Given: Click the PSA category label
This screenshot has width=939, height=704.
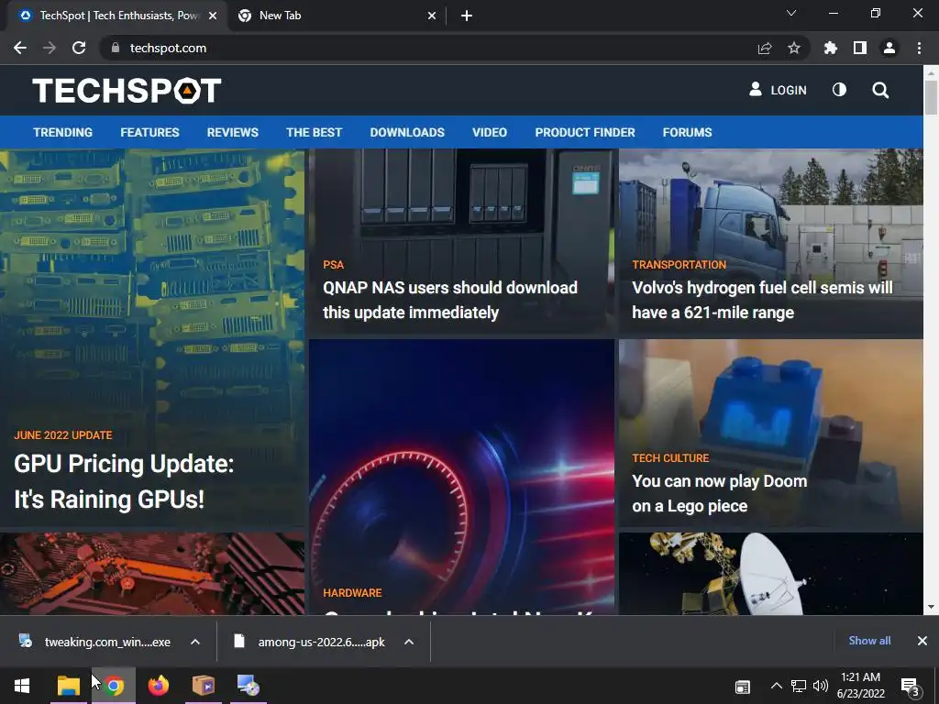Looking at the screenshot, I should click(x=334, y=265).
